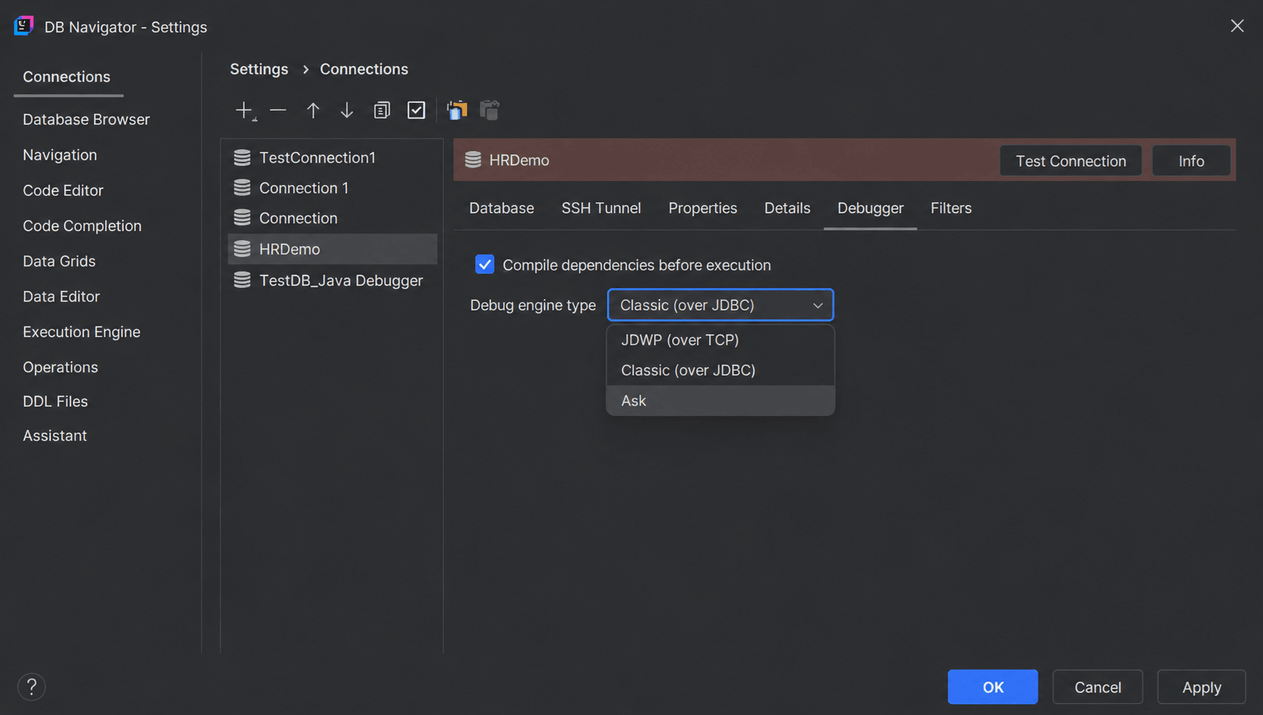Screen dimensions: 1263x715
Task: Click the Settings breadcrumb link
Action: (x=259, y=69)
